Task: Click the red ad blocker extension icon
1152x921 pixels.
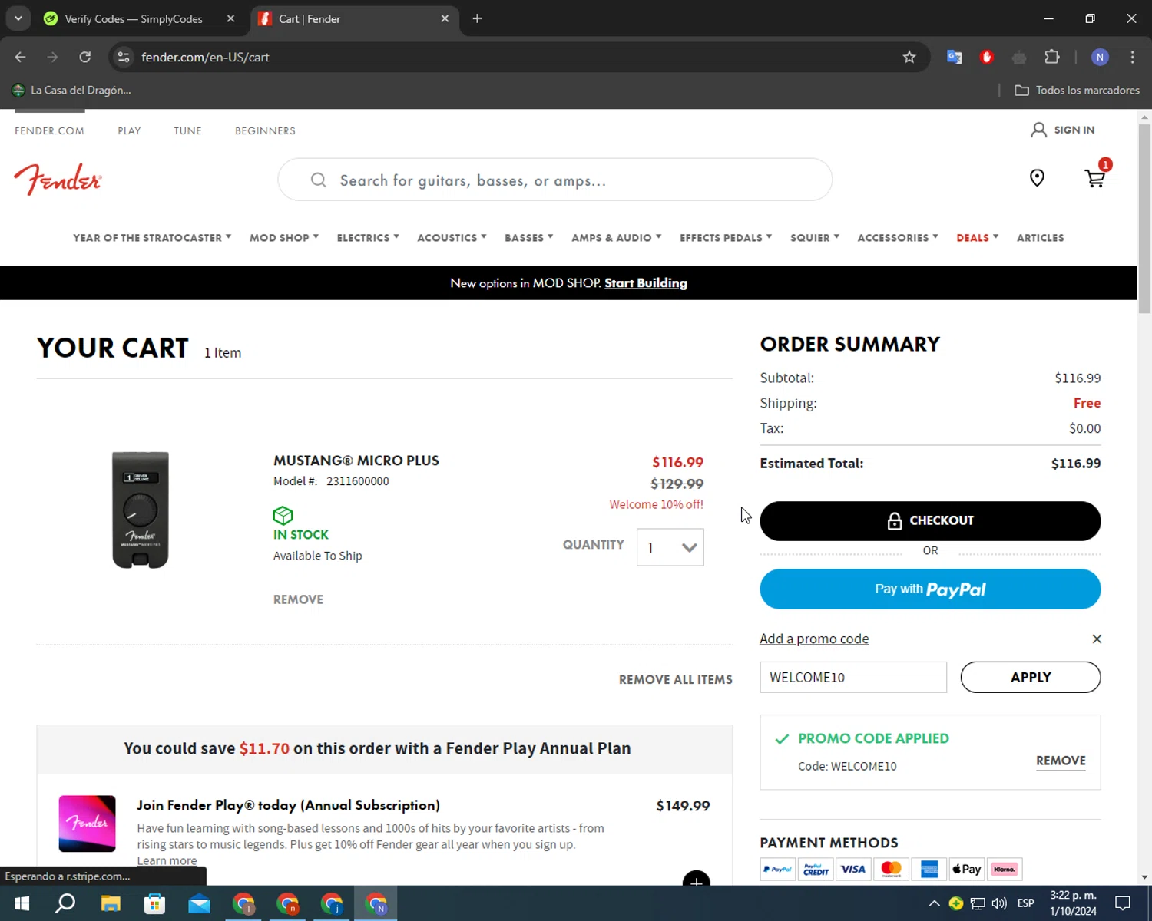Action: point(987,57)
